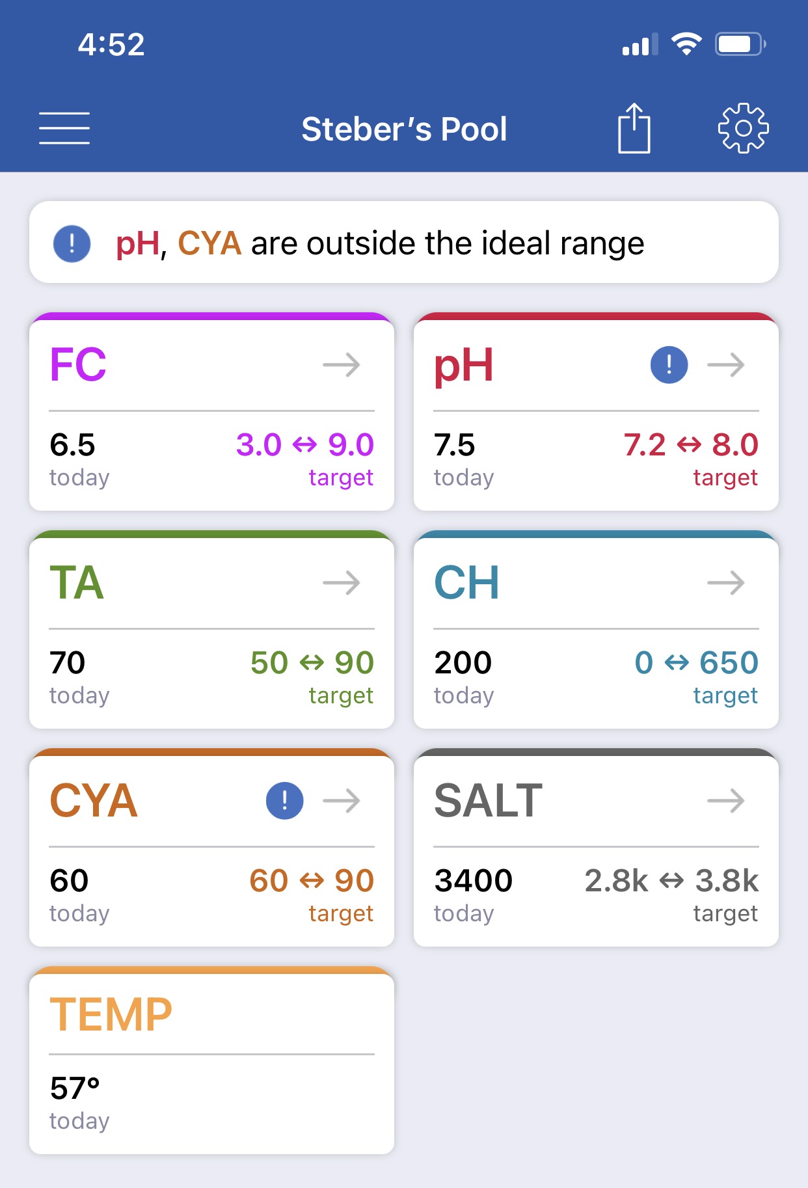The image size is (808, 1188).
Task: Tap the pH warning exclamation icon
Action: pos(669,365)
